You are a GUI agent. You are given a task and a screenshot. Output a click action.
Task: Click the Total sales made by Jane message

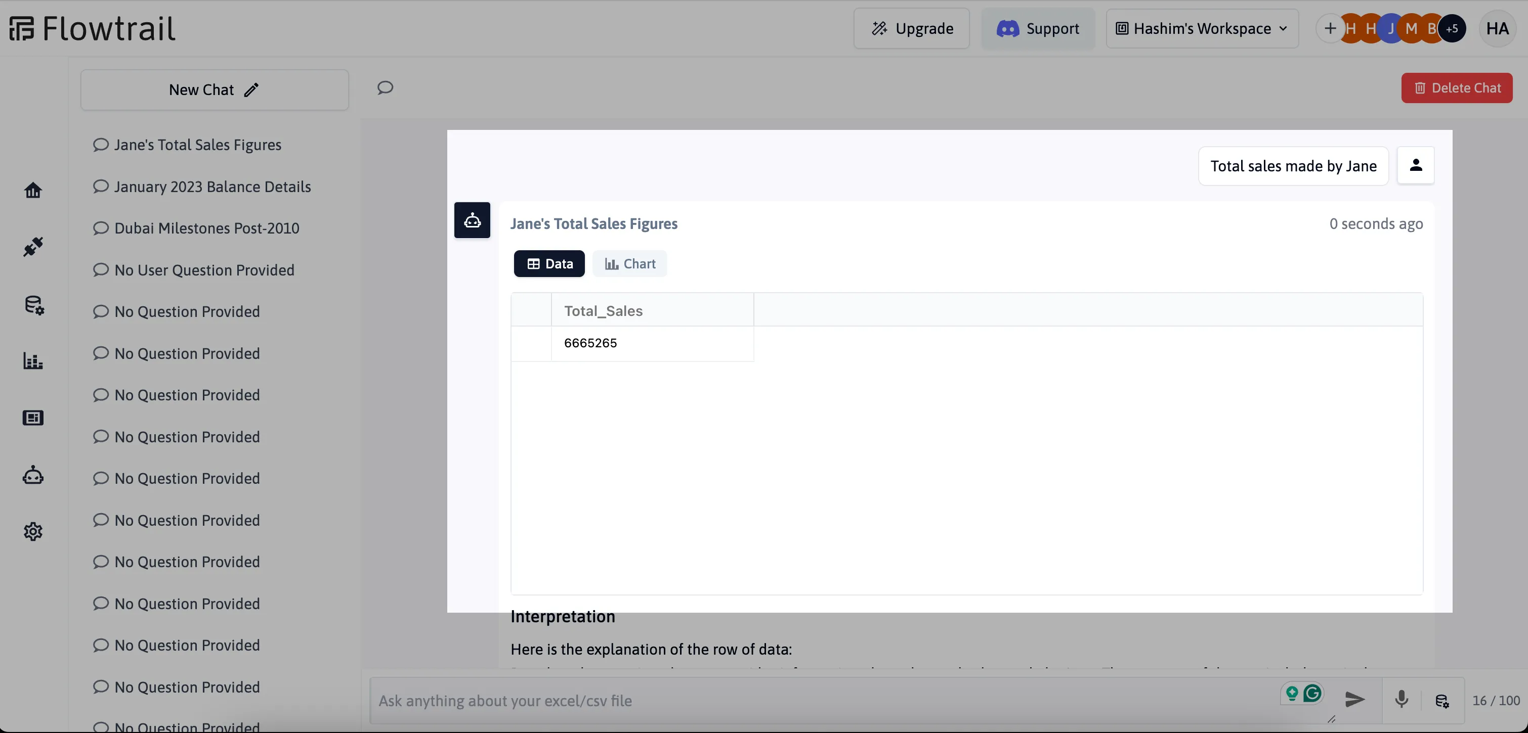(x=1293, y=166)
